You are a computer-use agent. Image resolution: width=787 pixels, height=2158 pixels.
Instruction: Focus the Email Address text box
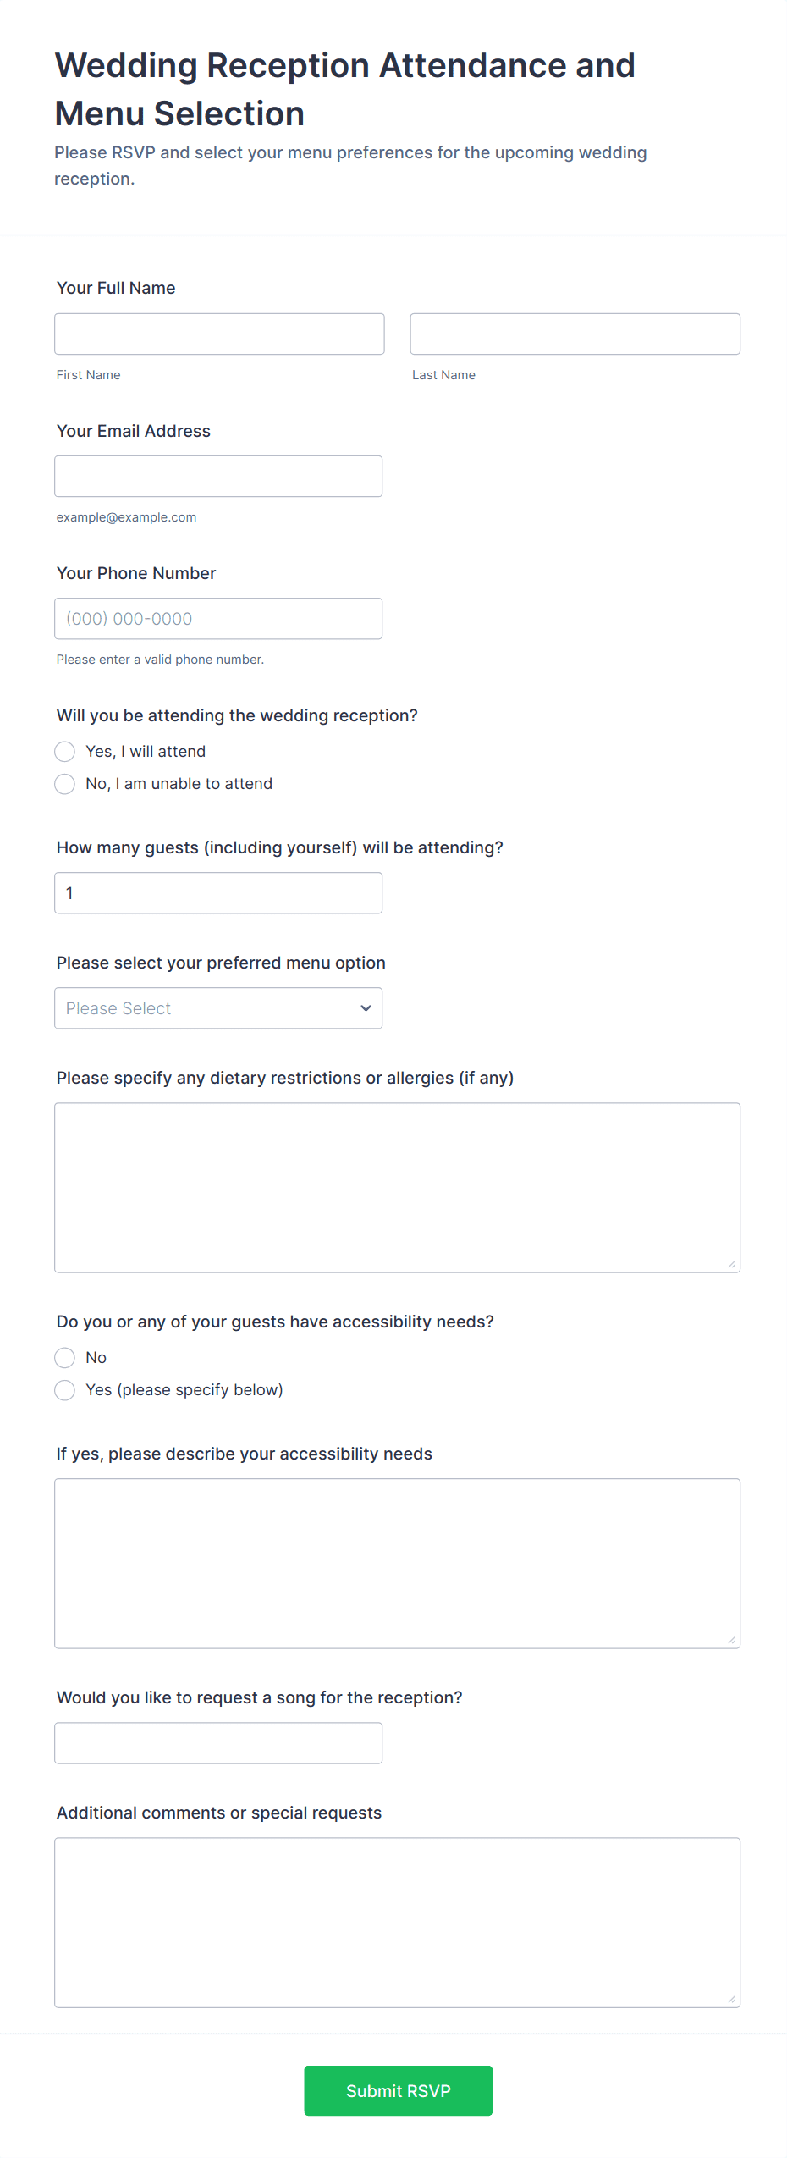(218, 476)
